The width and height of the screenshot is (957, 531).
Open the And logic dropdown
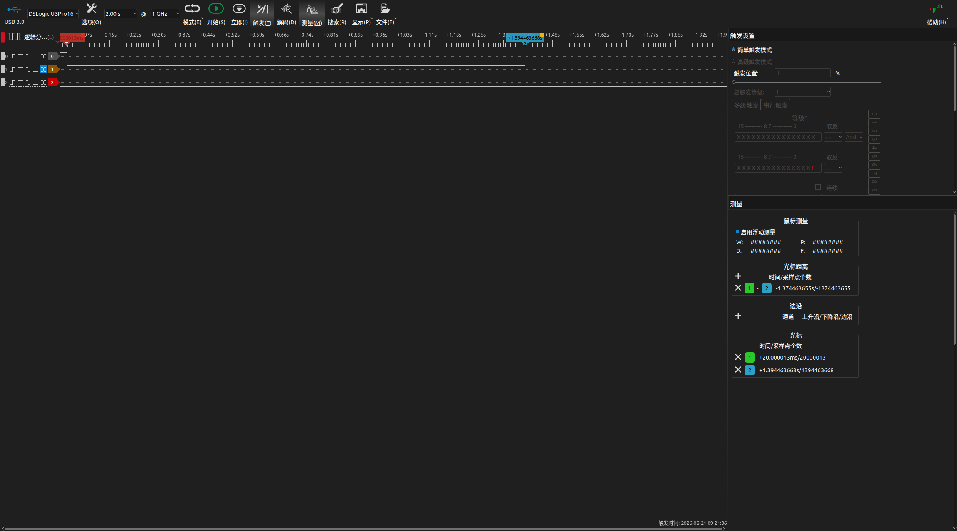point(854,137)
